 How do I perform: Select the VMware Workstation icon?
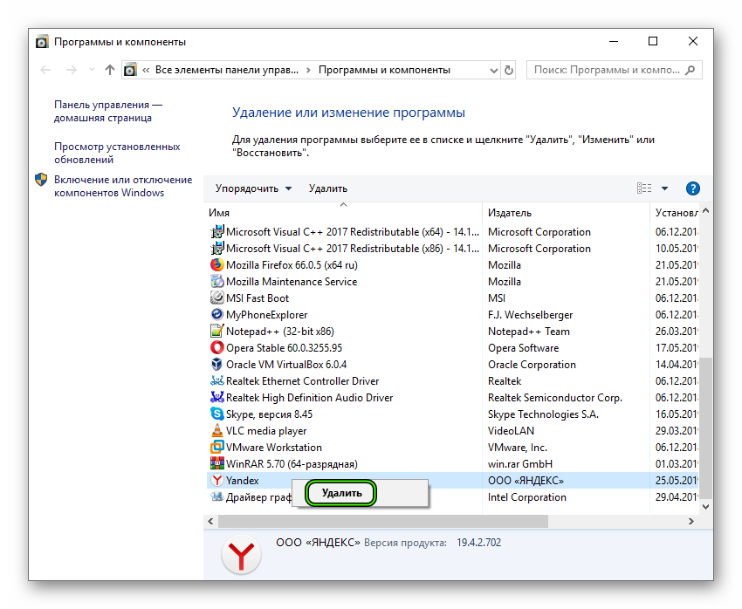tap(216, 447)
